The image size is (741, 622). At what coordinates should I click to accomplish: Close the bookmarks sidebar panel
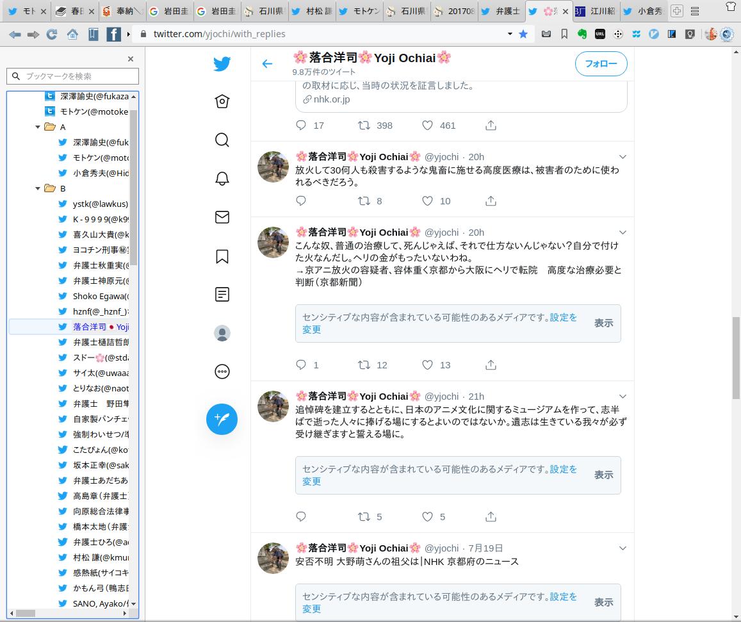[131, 59]
